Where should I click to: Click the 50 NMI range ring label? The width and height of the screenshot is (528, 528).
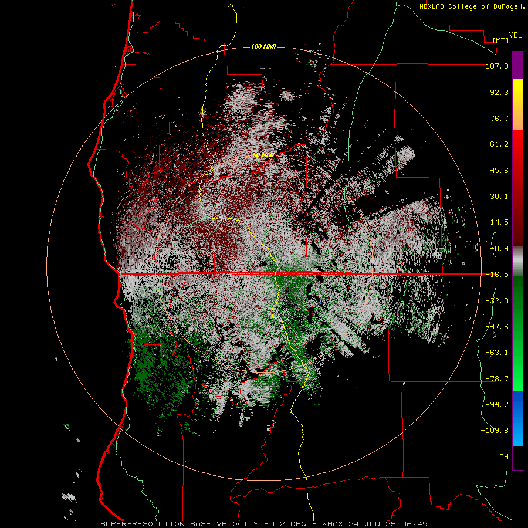pyautogui.click(x=263, y=155)
